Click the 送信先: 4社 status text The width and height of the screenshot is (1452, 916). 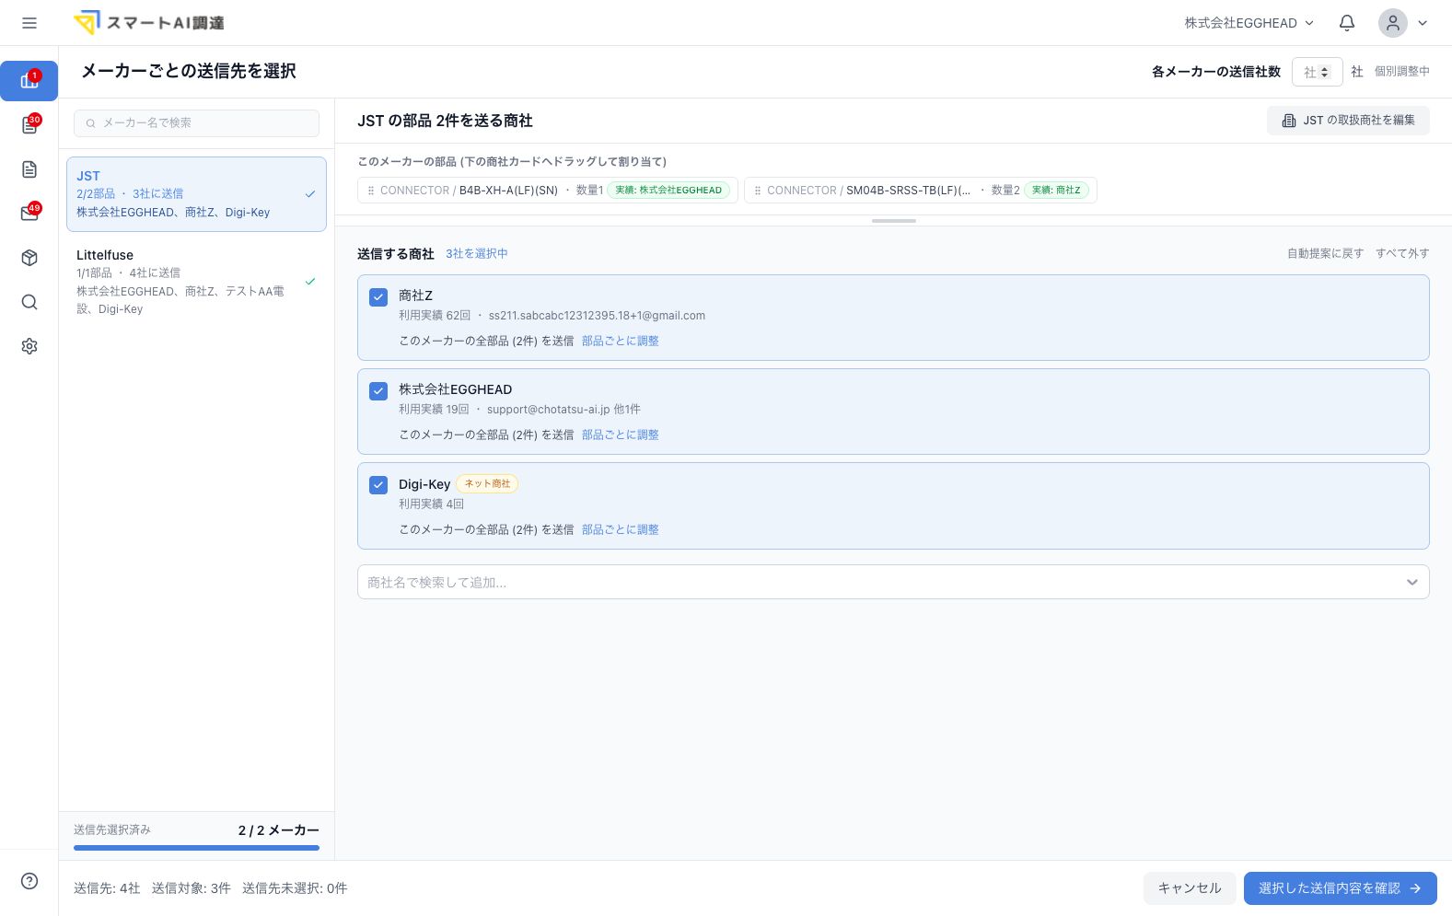click(x=107, y=888)
